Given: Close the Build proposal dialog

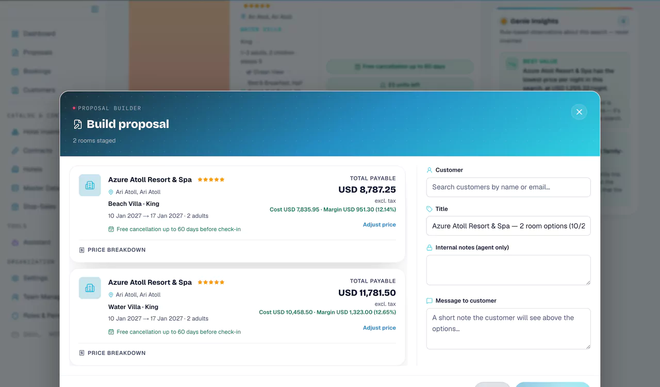Looking at the screenshot, I should (x=579, y=112).
